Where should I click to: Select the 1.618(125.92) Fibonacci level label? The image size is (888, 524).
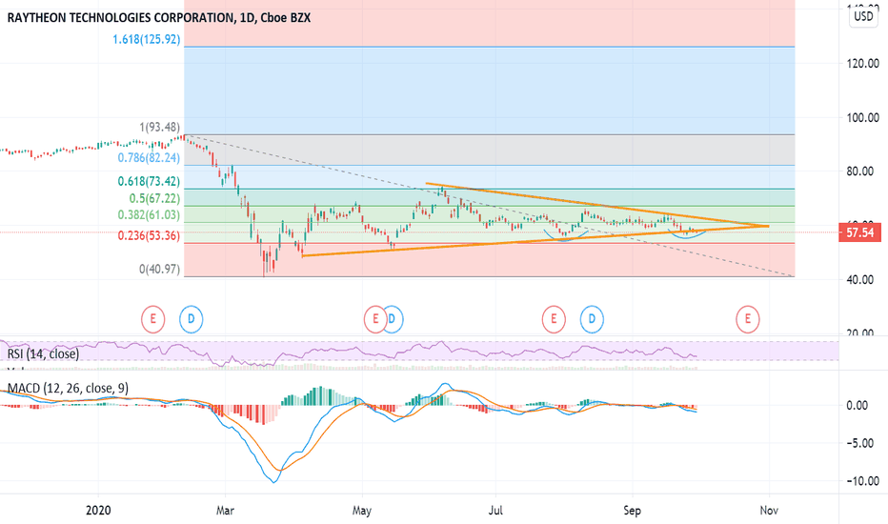tap(147, 40)
